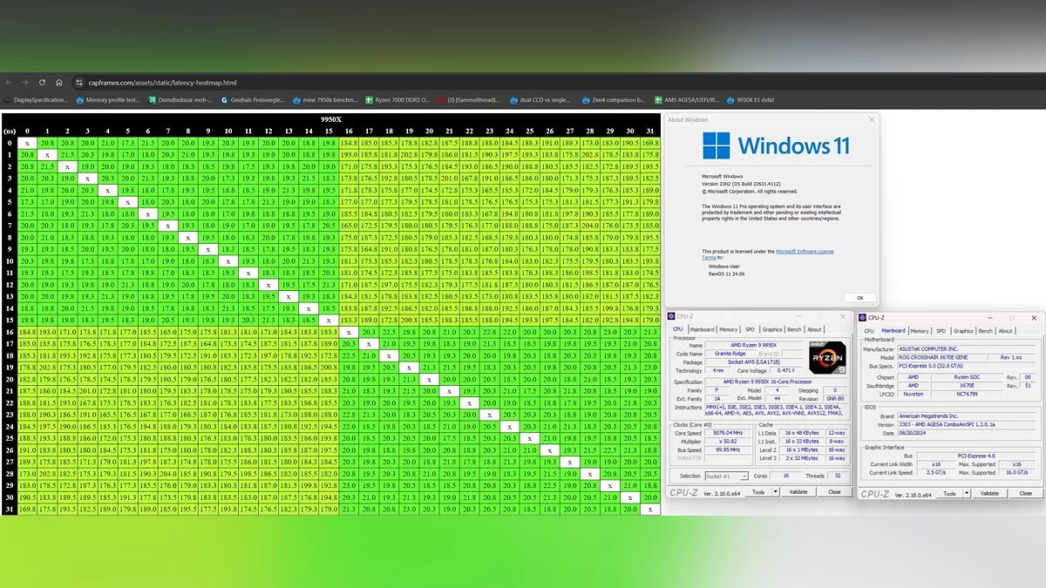The height and width of the screenshot is (588, 1046).
Task: Click the Windows 11 logo icon
Action: coord(717,145)
